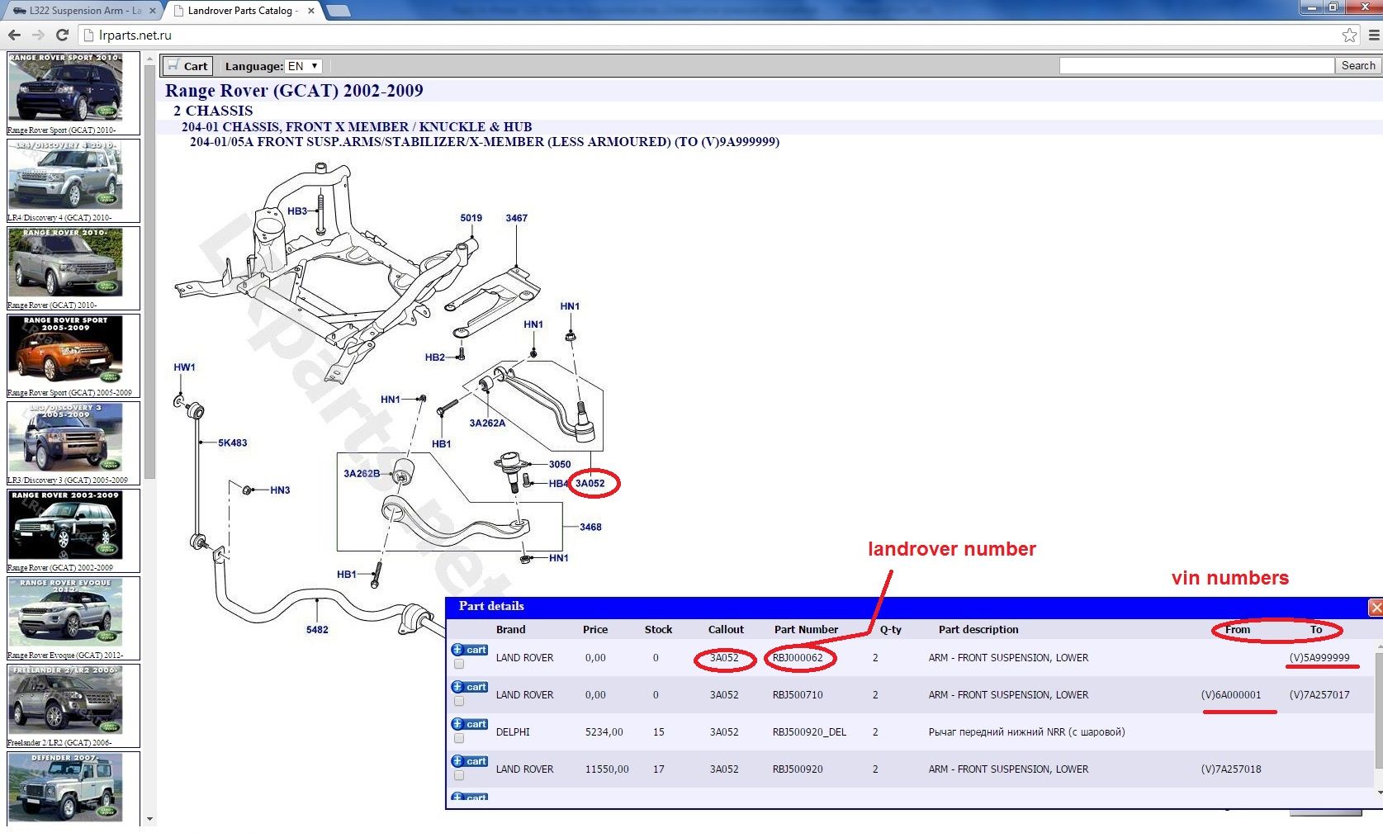Select callout 3A262B bushing label

click(x=362, y=473)
